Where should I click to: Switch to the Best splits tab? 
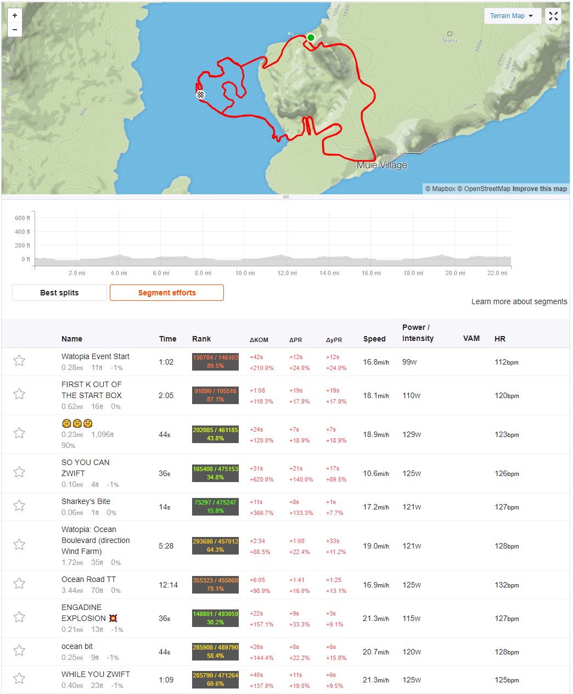pyautogui.click(x=59, y=293)
